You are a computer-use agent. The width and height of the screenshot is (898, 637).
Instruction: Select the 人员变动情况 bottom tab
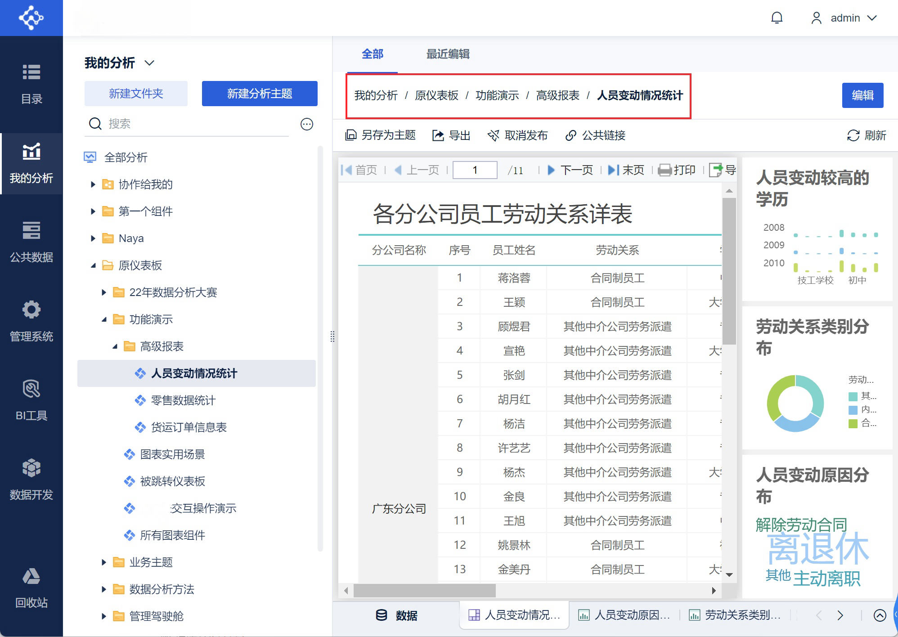(514, 615)
